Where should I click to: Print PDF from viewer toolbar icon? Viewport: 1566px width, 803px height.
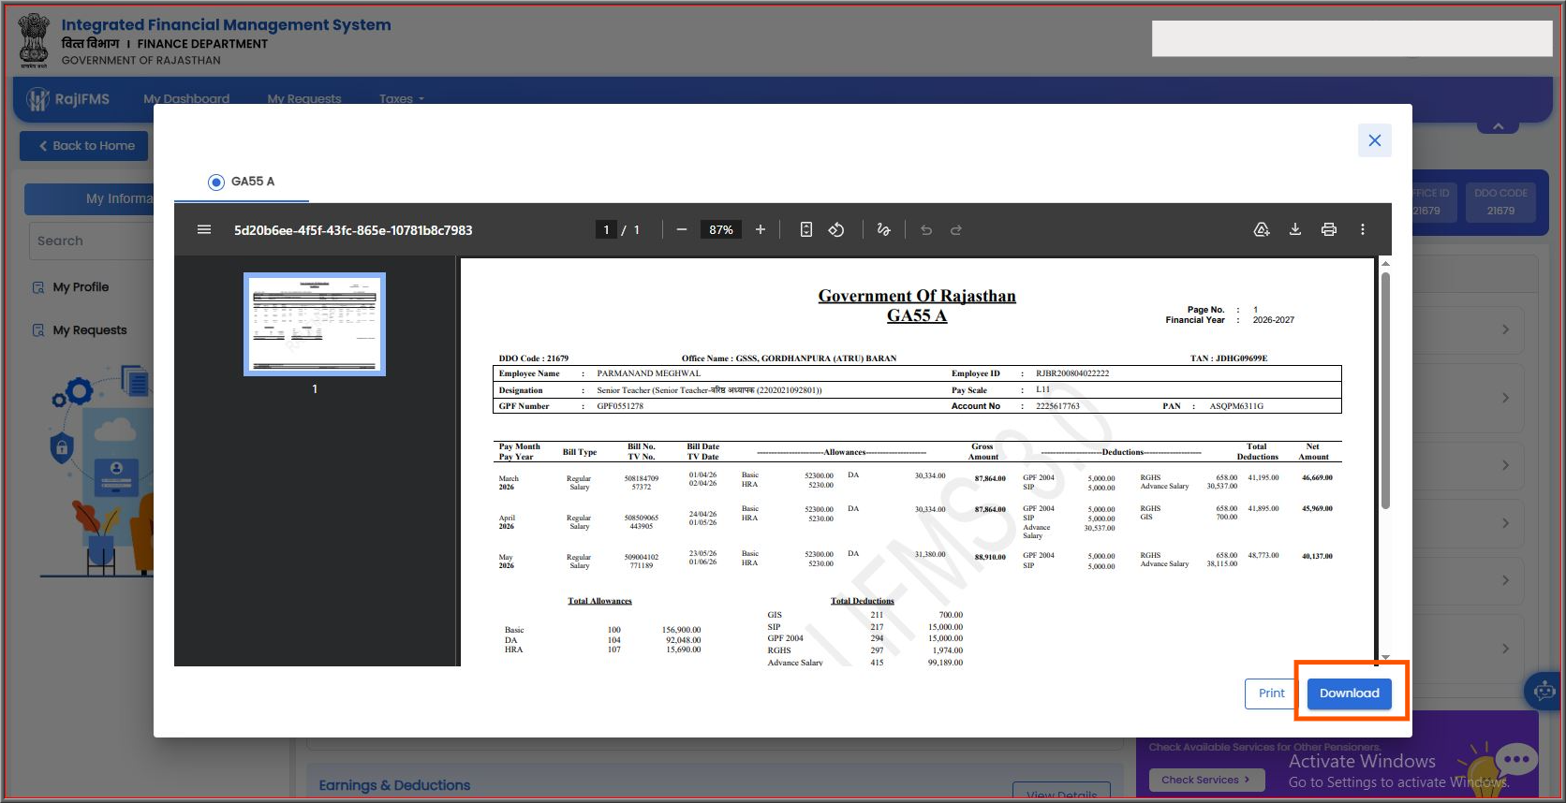(x=1329, y=229)
